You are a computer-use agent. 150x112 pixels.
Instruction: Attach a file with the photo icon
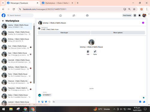pos(42,102)
